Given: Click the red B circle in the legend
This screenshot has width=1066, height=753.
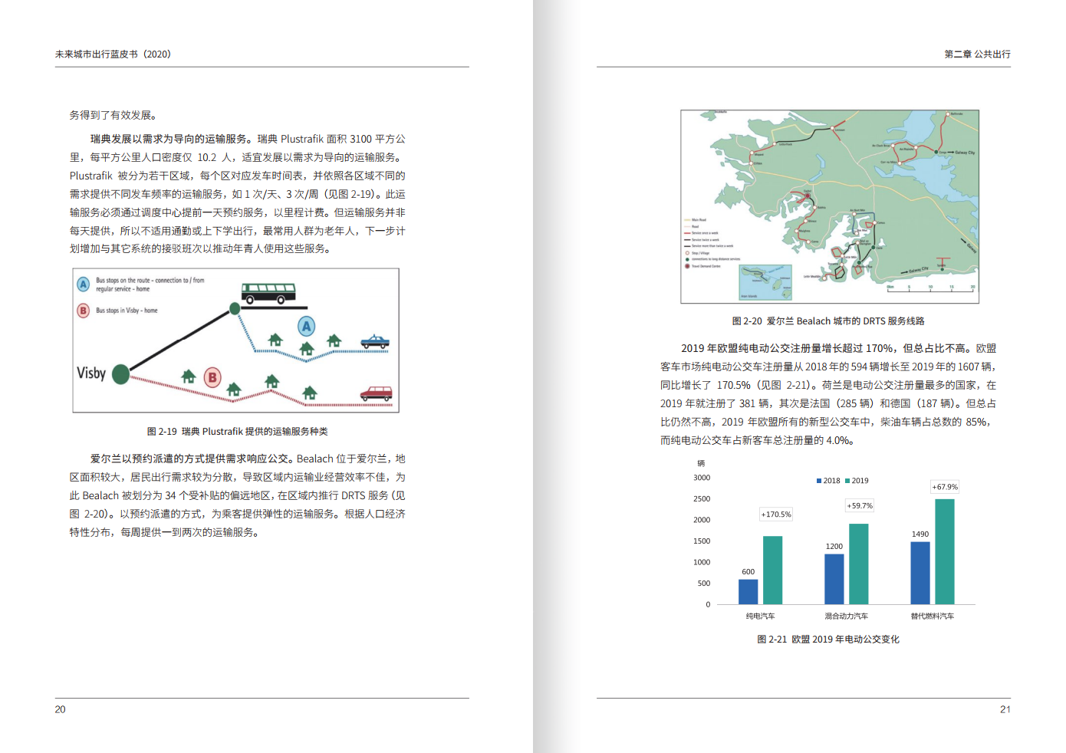Looking at the screenshot, I should tap(84, 311).
